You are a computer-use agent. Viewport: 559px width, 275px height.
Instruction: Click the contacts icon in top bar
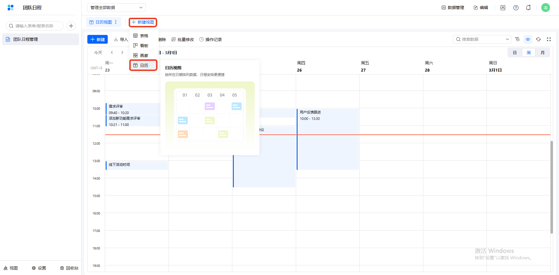coord(503,8)
